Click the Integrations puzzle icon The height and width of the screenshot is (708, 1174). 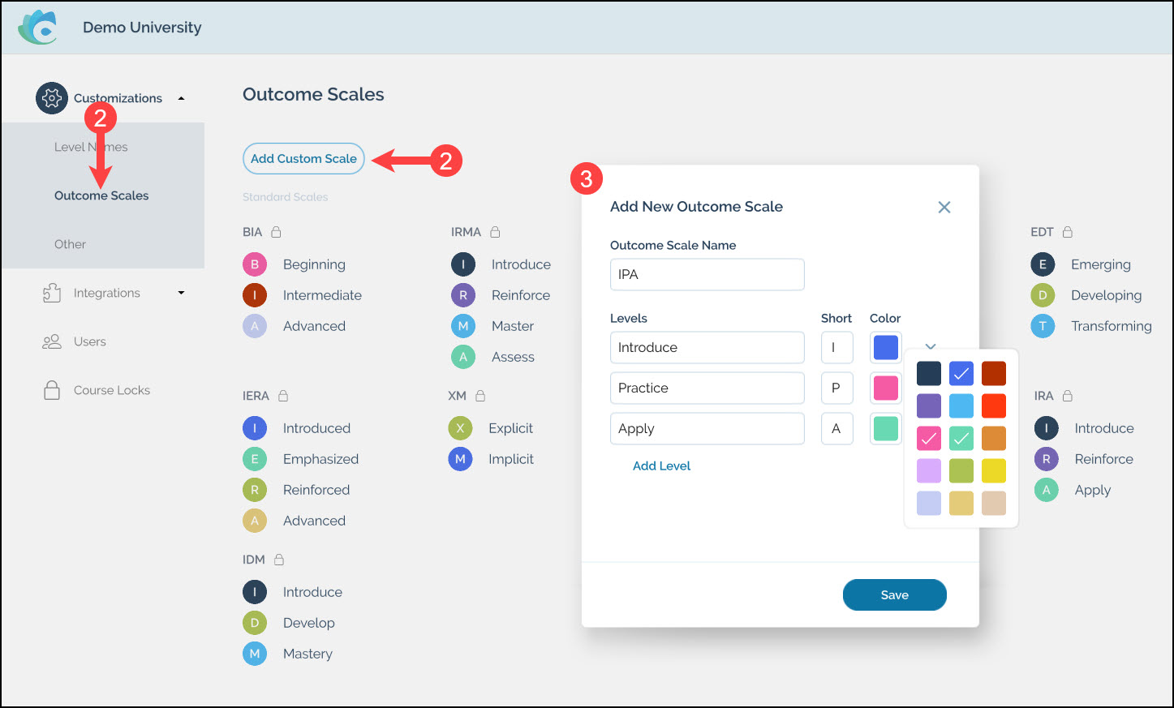(52, 293)
